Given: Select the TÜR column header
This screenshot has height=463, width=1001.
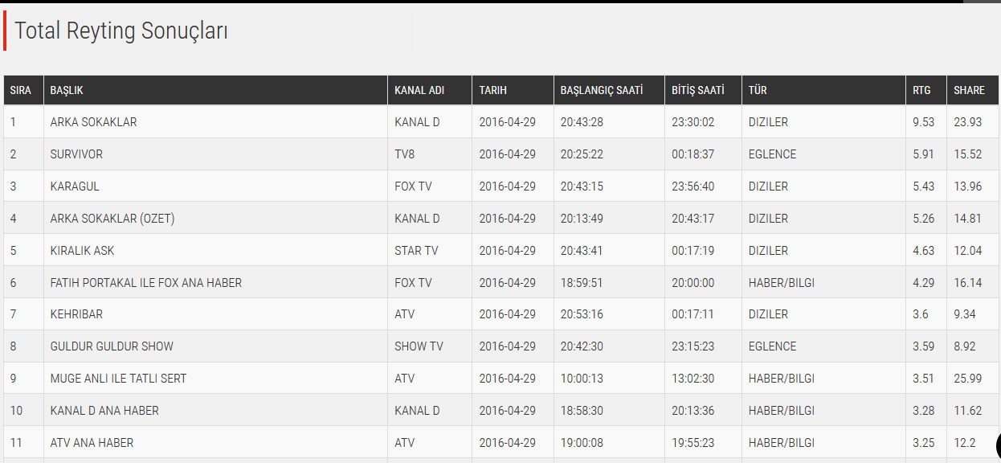Looking at the screenshot, I should click(x=758, y=90).
